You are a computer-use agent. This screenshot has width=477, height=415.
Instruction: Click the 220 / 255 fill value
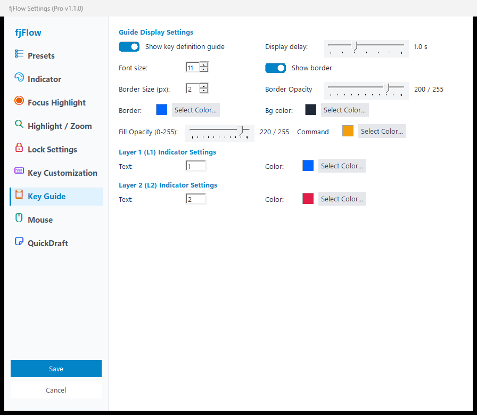point(274,132)
